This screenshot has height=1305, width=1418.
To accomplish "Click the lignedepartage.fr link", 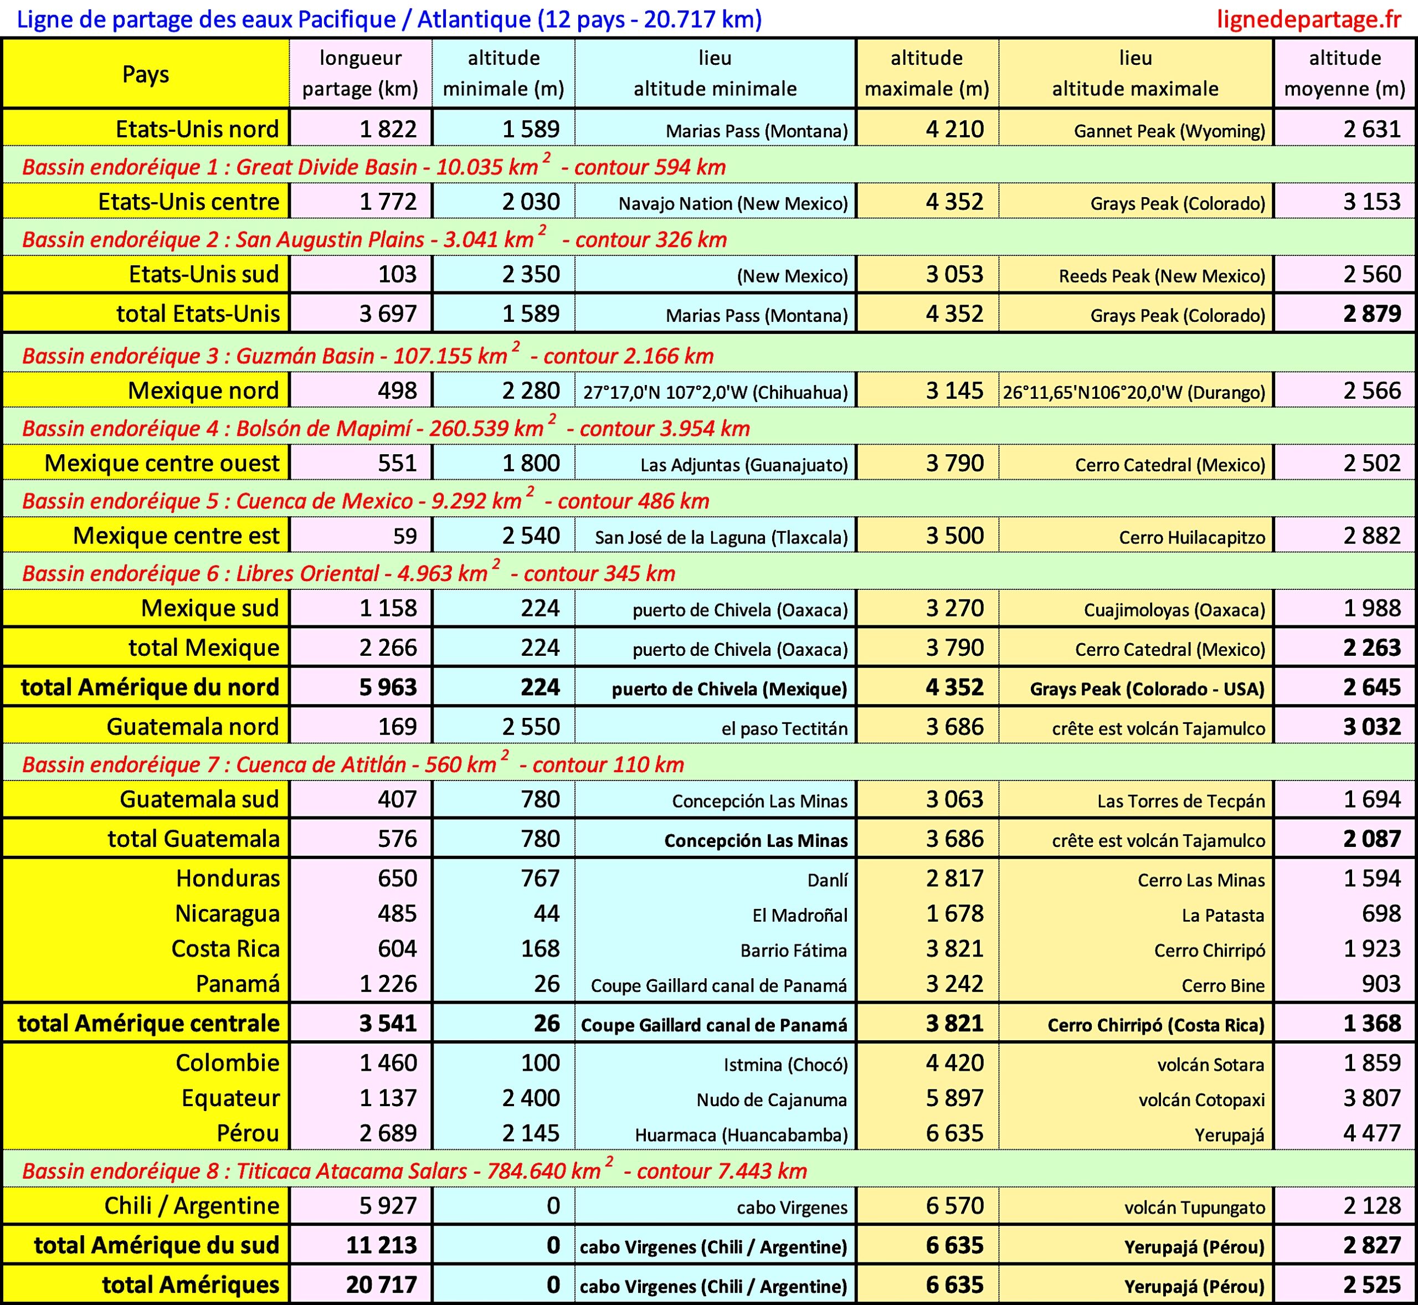I will point(1308,19).
